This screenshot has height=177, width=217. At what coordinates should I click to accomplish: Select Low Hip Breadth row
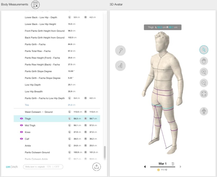pos(57,91)
